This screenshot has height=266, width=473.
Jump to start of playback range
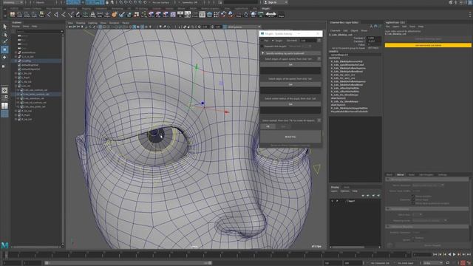(x=435, y=255)
